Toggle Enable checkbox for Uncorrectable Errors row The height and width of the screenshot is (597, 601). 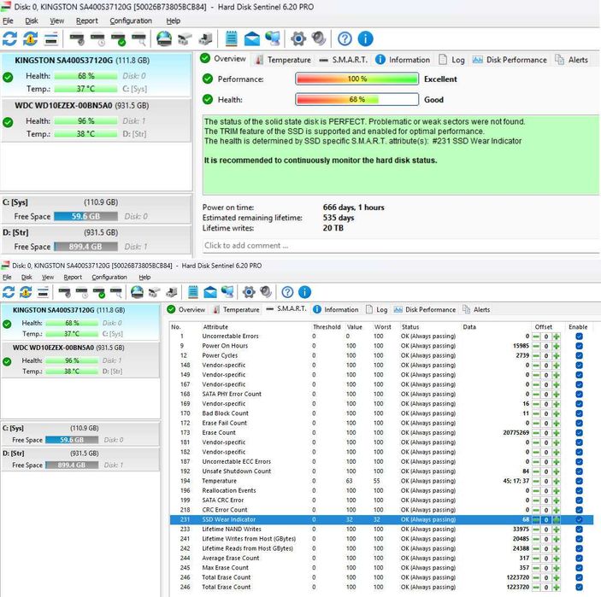point(579,337)
